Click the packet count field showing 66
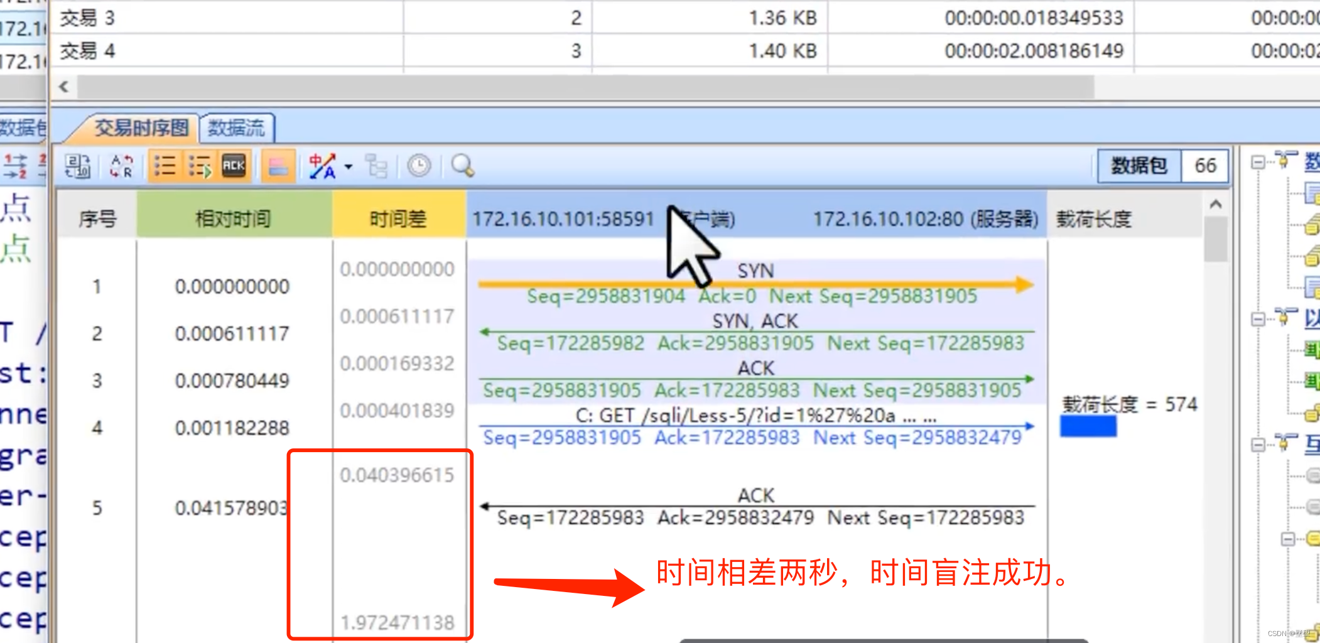The height and width of the screenshot is (643, 1320). pyautogui.click(x=1204, y=166)
